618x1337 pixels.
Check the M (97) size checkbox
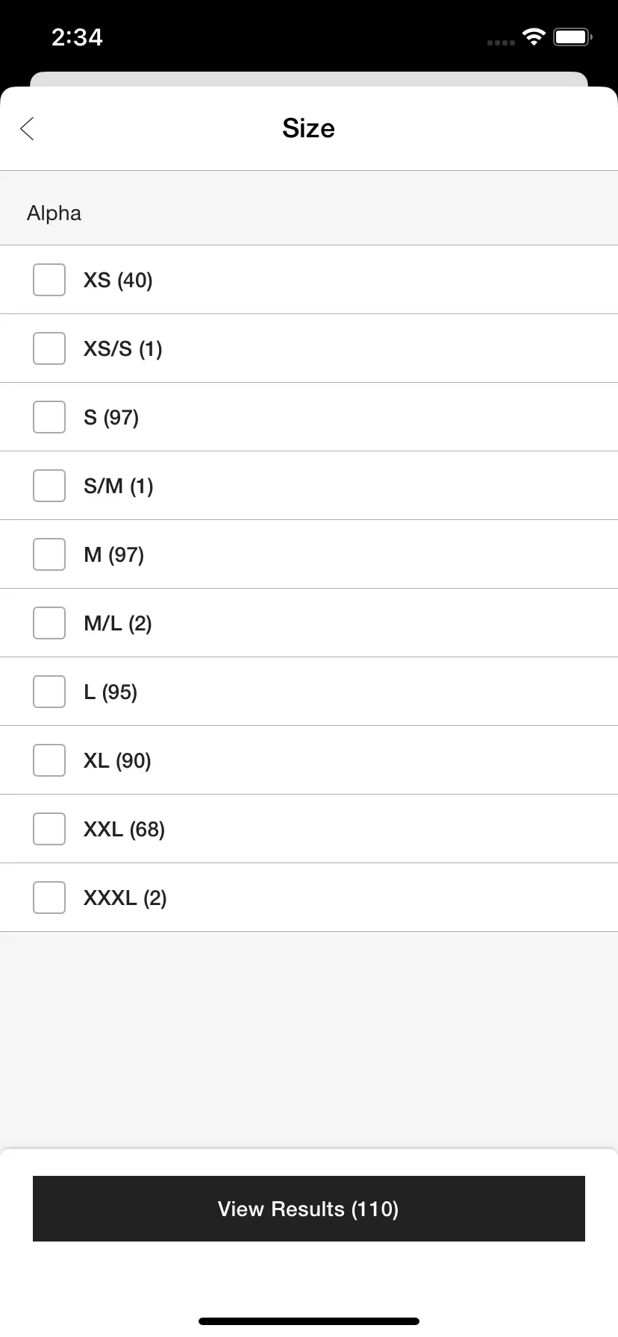tap(49, 554)
